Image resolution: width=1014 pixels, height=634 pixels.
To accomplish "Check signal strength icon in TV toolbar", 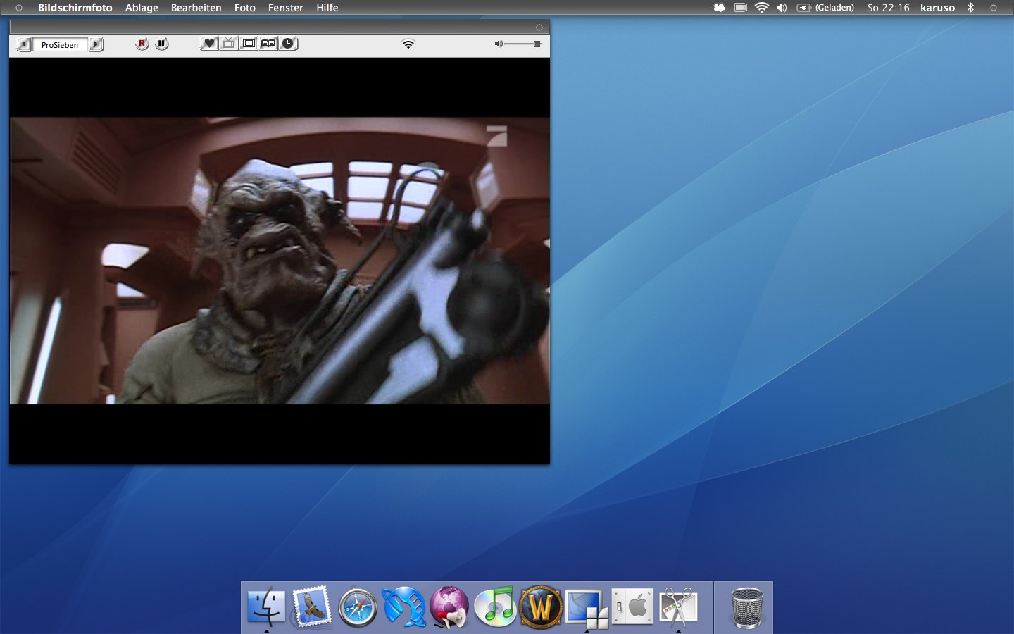I will coord(408,44).
